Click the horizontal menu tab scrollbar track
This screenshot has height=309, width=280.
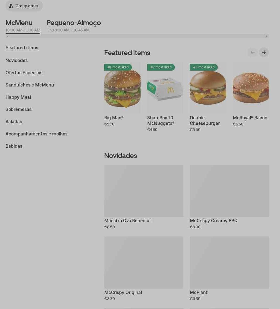click(x=137, y=36)
